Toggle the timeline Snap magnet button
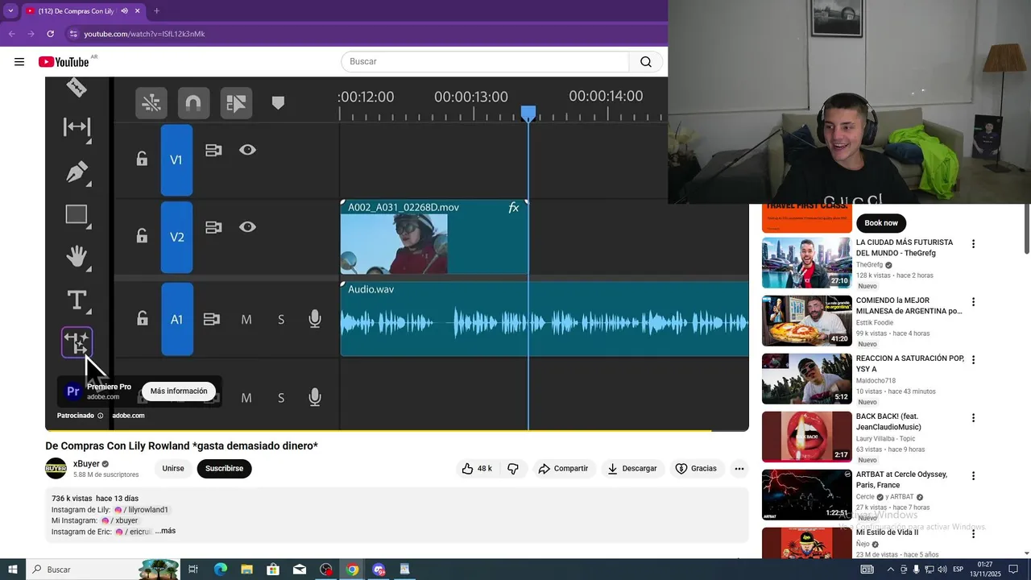Image resolution: width=1031 pixels, height=580 pixels. pyautogui.click(x=193, y=103)
